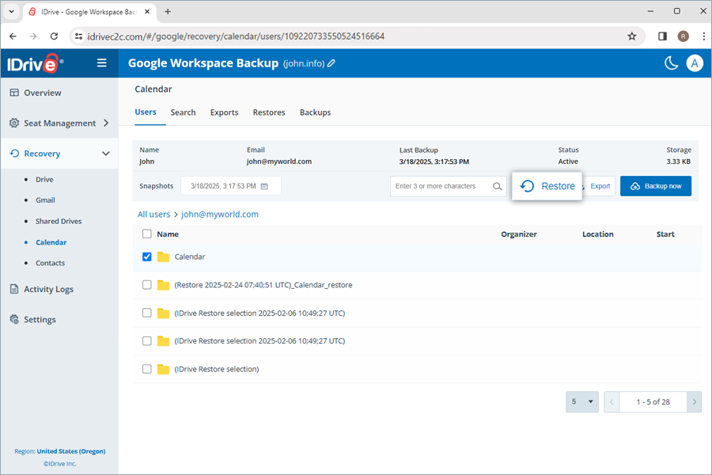The height and width of the screenshot is (475, 712).
Task: Open the snapshot calendar date picker icon
Action: (265, 186)
